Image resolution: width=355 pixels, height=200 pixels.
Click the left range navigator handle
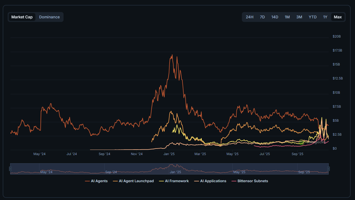tap(10, 169)
